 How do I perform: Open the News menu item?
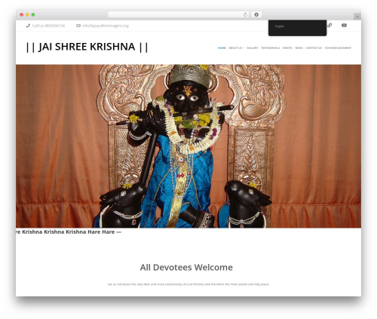[299, 48]
